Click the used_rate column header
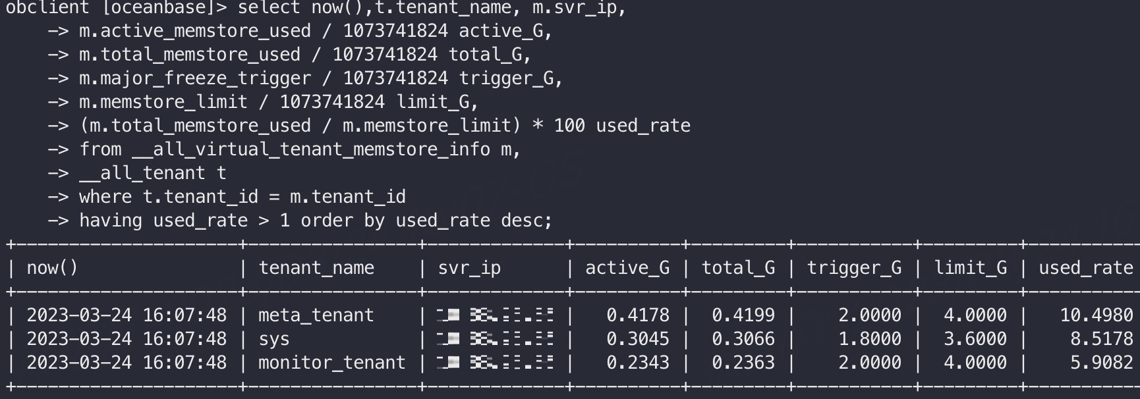 click(x=1086, y=268)
